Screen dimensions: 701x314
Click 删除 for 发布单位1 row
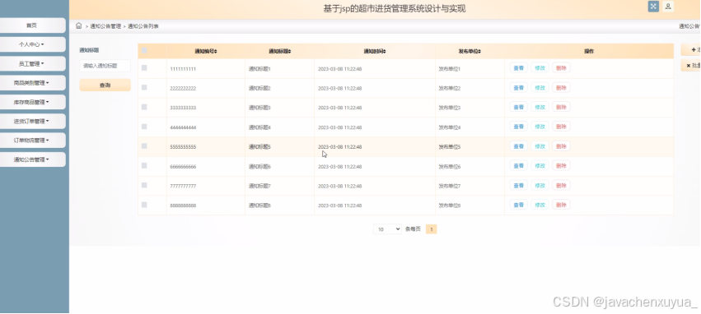(x=561, y=67)
